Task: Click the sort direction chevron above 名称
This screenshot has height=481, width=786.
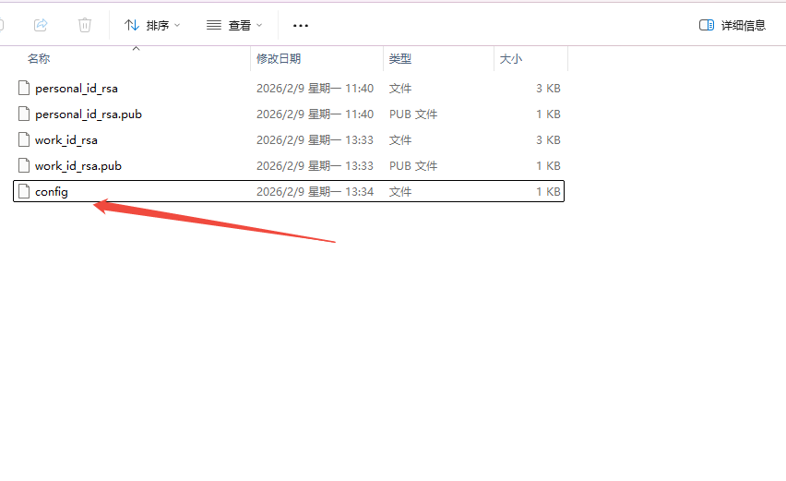Action: [x=136, y=49]
